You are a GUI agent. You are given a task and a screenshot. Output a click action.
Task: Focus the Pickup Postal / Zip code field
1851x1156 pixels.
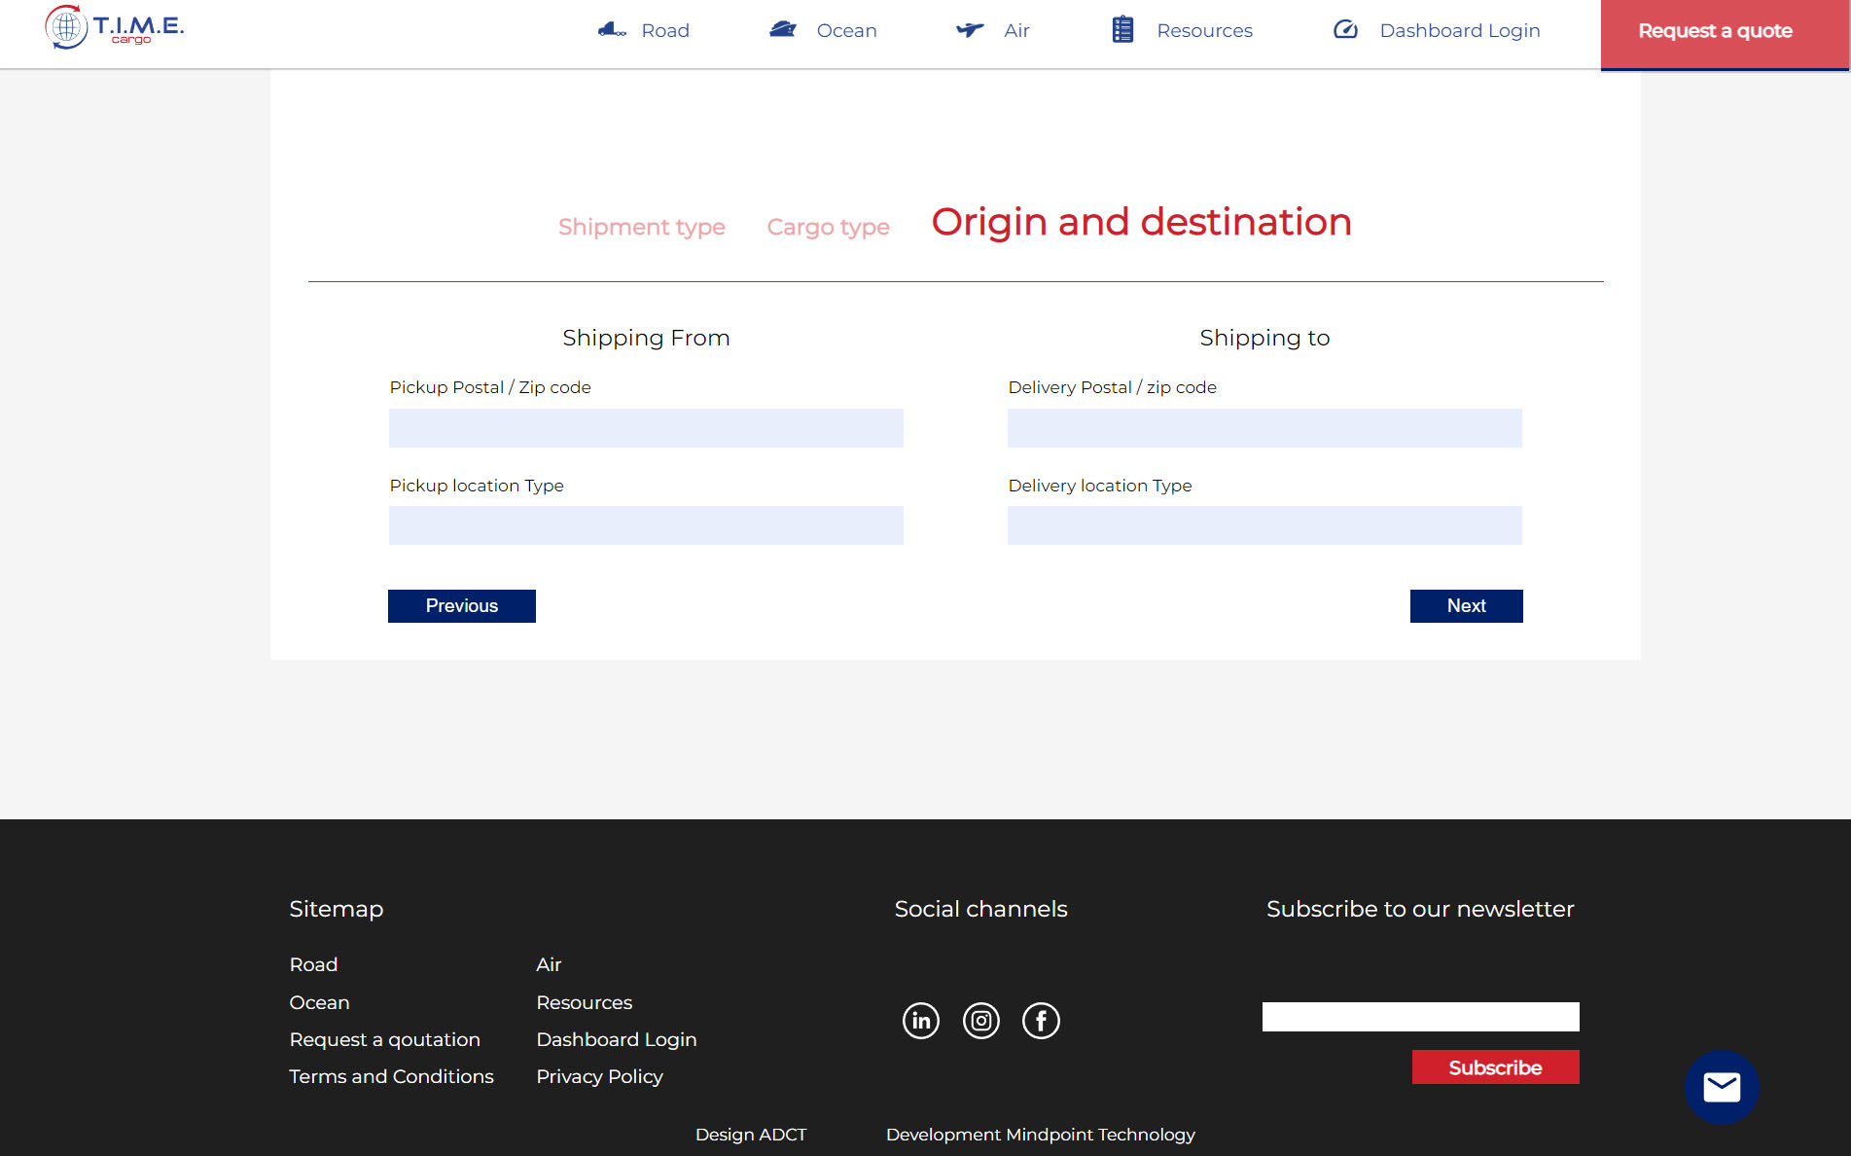(646, 428)
